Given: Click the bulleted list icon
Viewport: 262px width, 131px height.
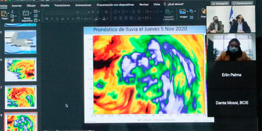Looking at the screenshot, I should 115,12.
